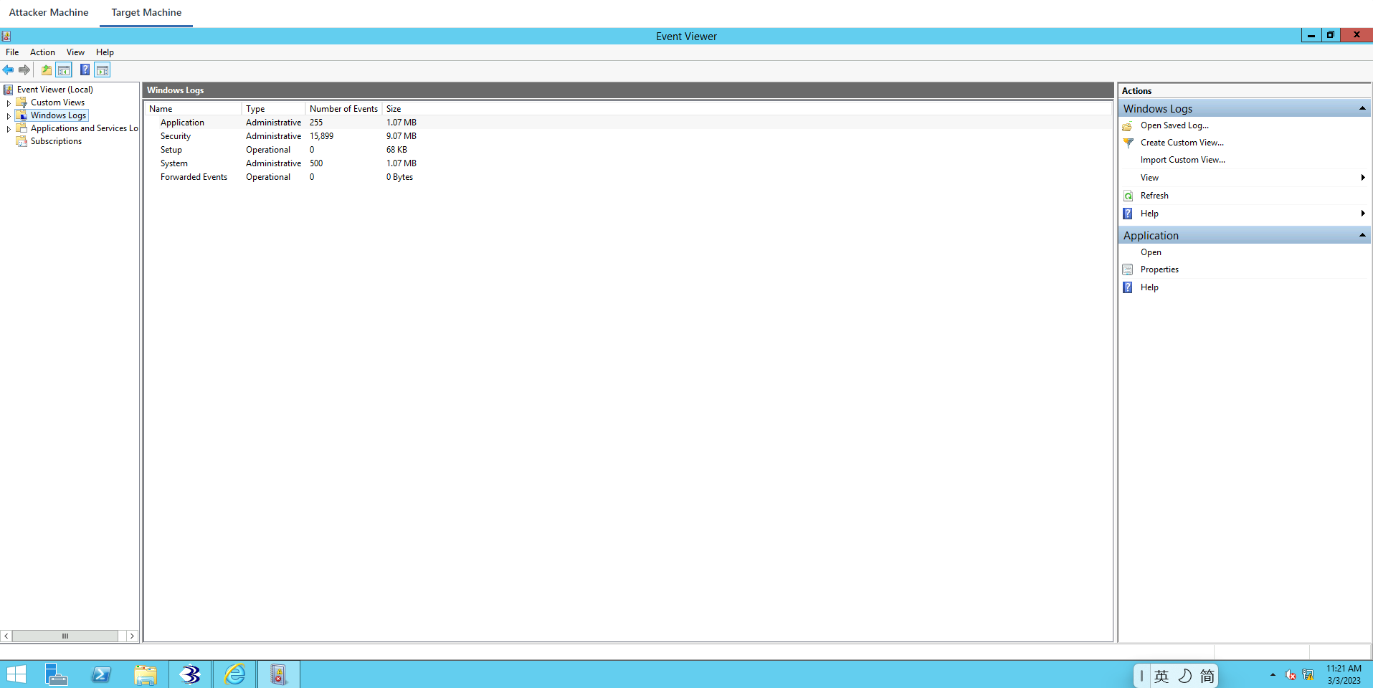
Task: Click Open under Application actions
Action: click(1151, 252)
